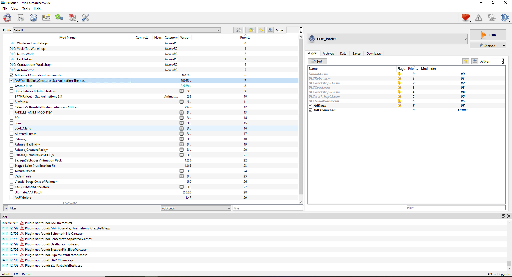Click the flag icon for Fallout4.esm
Viewport: 512px width, 277px height.
click(x=399, y=74)
